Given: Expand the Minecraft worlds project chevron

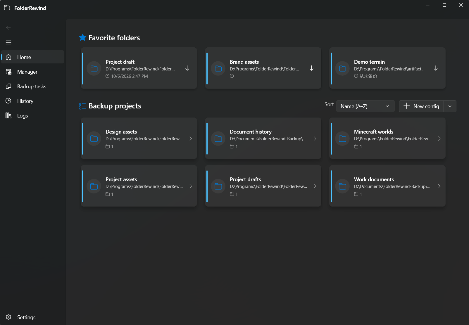Looking at the screenshot, I should (x=439, y=139).
